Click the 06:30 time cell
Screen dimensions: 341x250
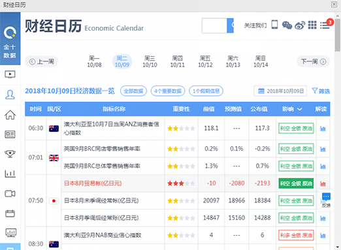click(x=36, y=128)
